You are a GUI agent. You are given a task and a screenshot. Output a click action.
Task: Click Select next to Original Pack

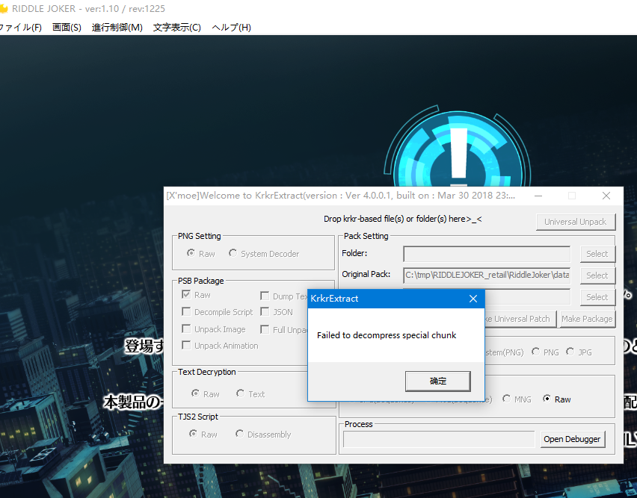click(597, 275)
